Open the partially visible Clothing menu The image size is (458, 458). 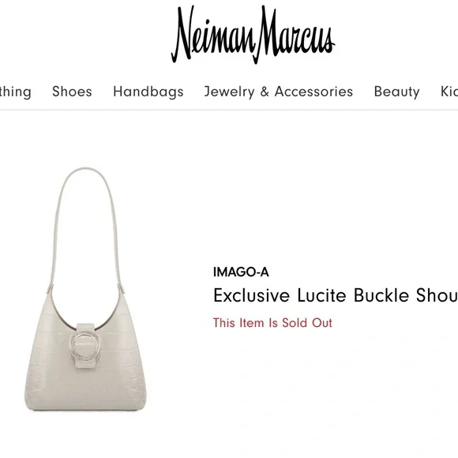click(x=16, y=92)
